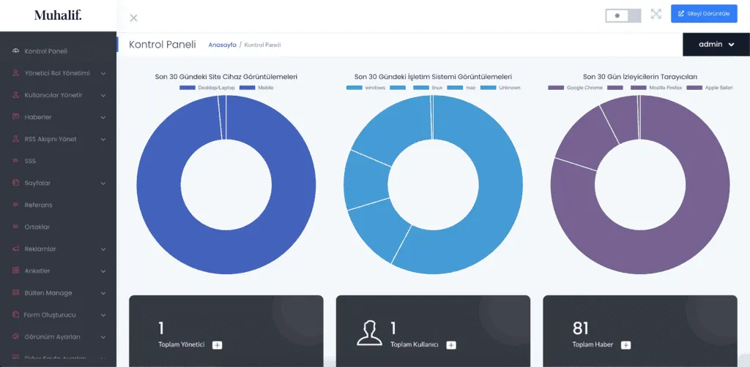
Task: Click the Anketler grid icon in sidebar
Action: coord(16,270)
